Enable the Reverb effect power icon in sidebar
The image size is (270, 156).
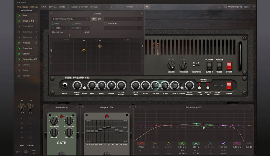pyautogui.click(x=19, y=76)
